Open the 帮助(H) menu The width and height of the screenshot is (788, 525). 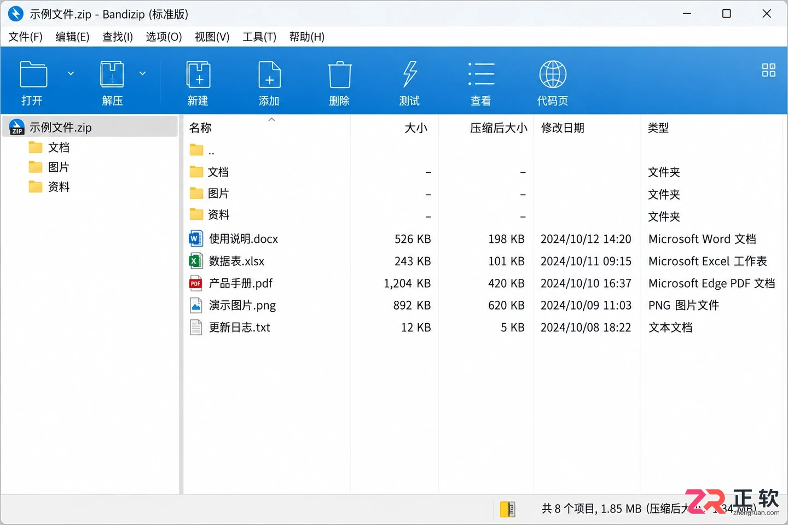307,37
